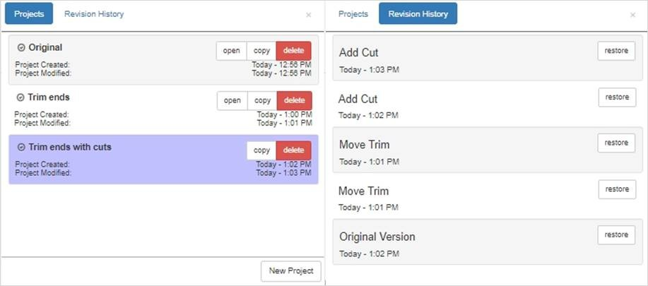
Task: Create a New Project
Action: (x=291, y=271)
